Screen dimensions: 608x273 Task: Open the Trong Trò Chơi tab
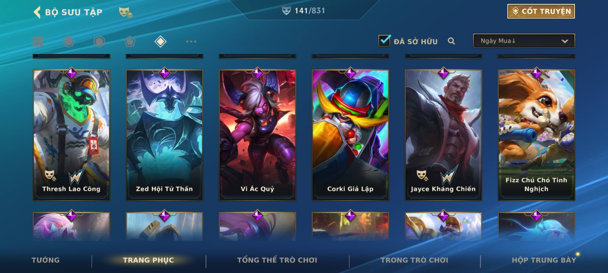414,260
